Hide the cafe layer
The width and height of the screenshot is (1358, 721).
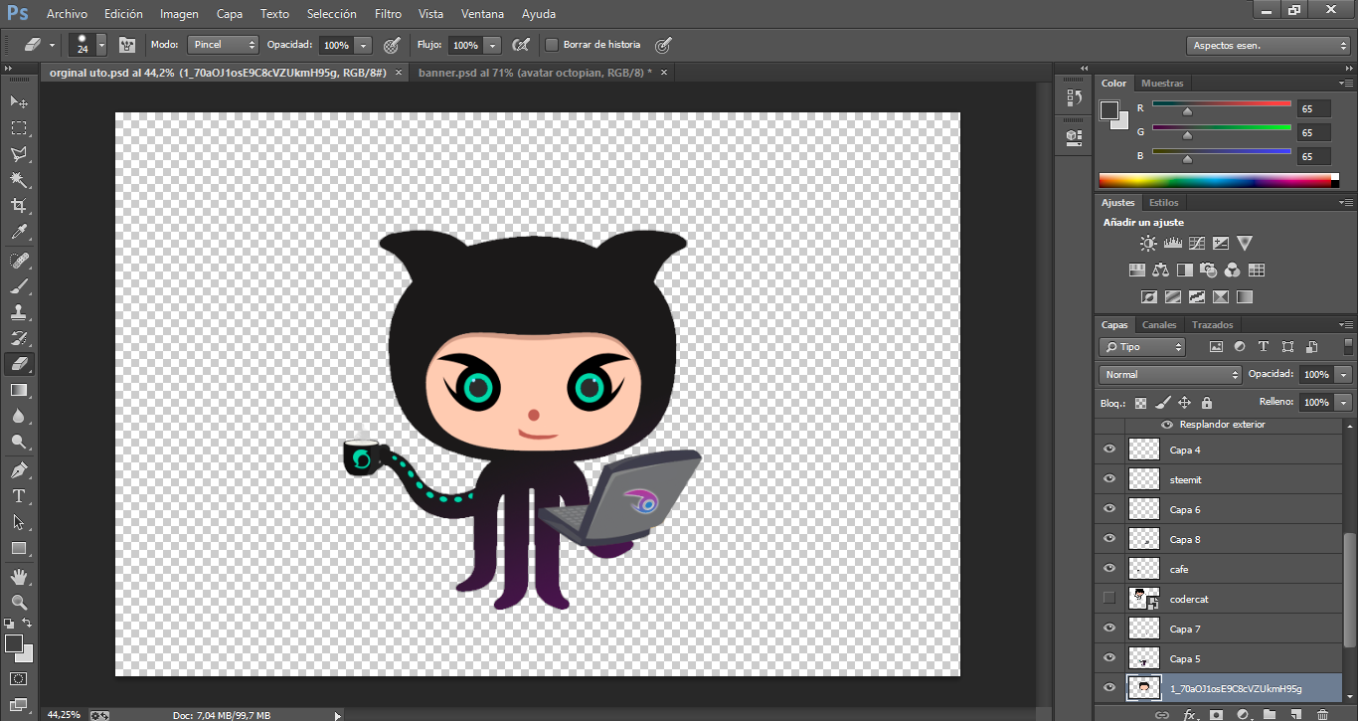1109,569
